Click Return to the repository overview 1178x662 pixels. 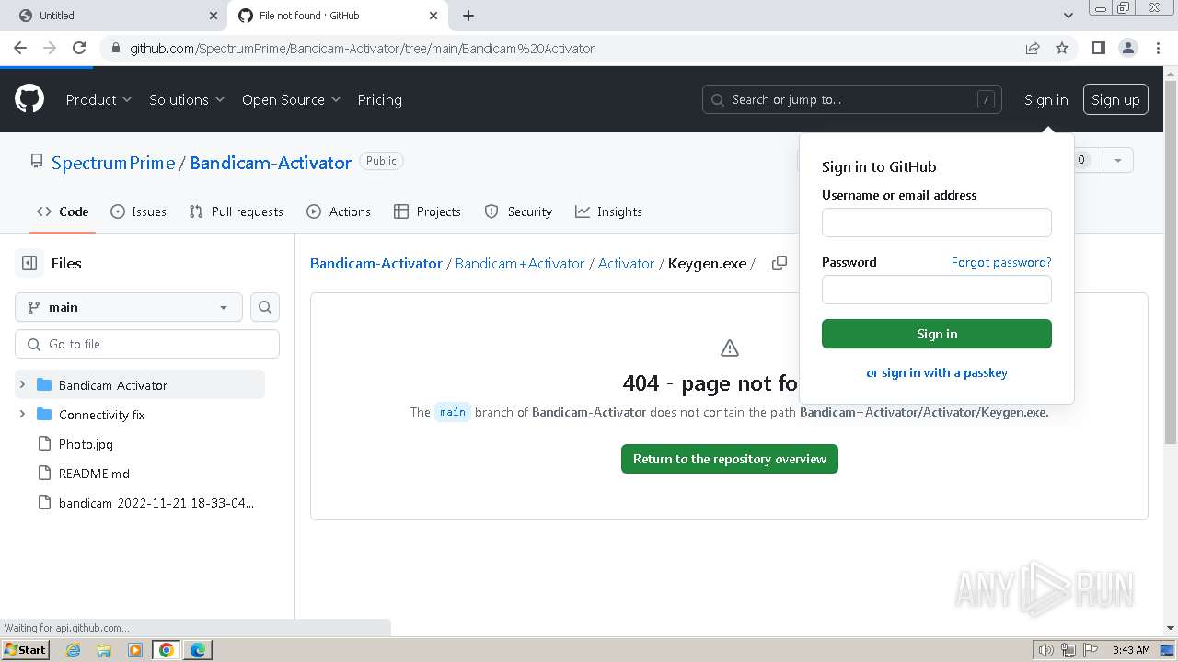point(730,459)
